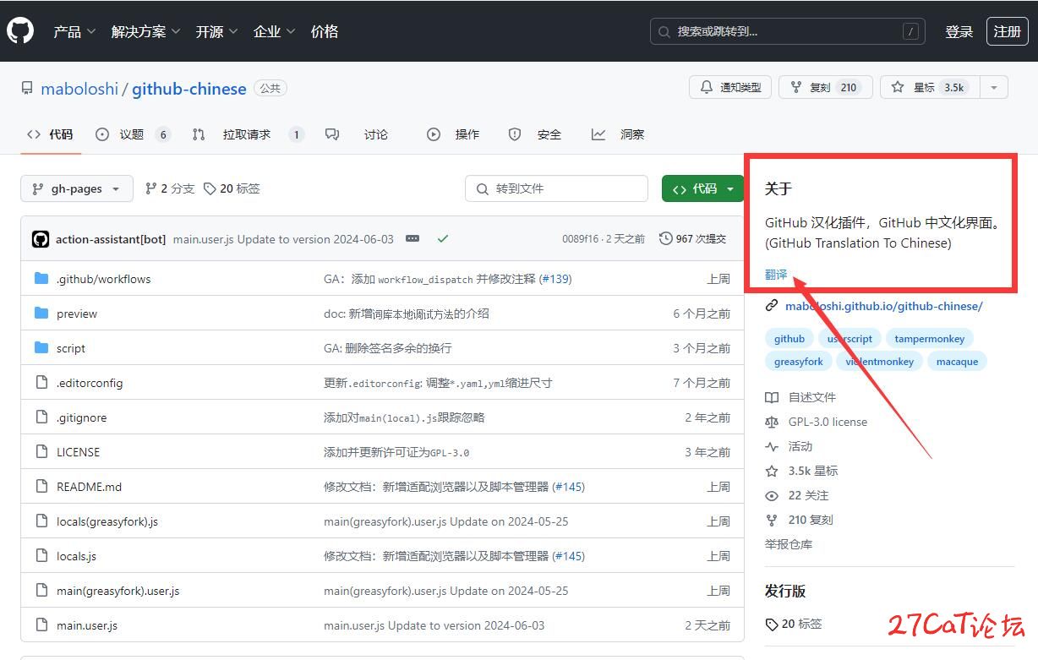View the 210 复刻 forks sidebar link

click(799, 520)
